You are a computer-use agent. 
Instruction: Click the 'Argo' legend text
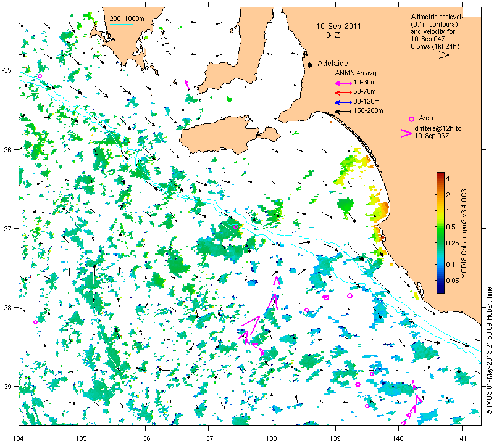click(x=426, y=118)
